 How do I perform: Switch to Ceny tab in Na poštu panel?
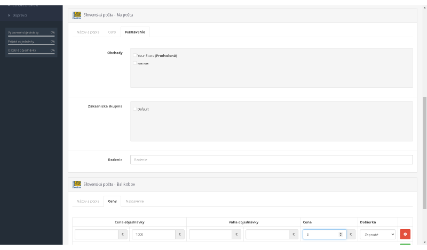point(112,32)
